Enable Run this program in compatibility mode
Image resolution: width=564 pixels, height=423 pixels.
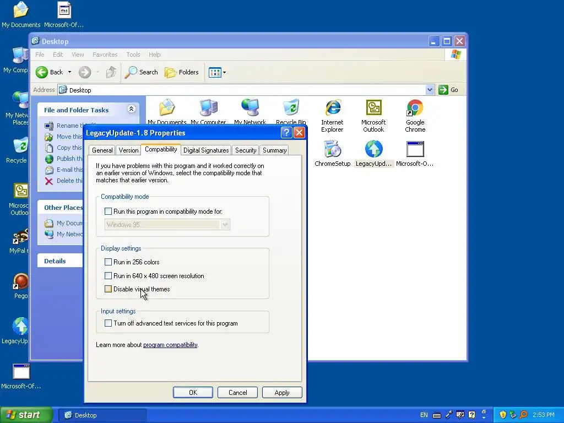[x=108, y=211]
